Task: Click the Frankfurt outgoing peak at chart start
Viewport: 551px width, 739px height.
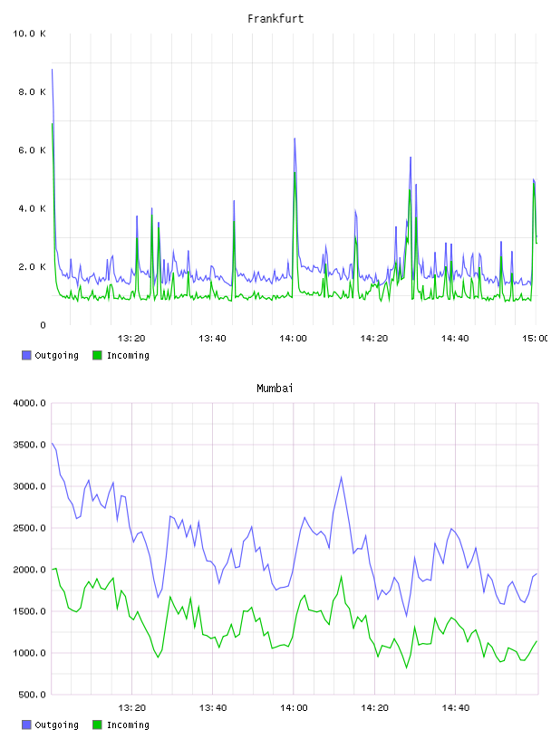Action: pos(52,70)
